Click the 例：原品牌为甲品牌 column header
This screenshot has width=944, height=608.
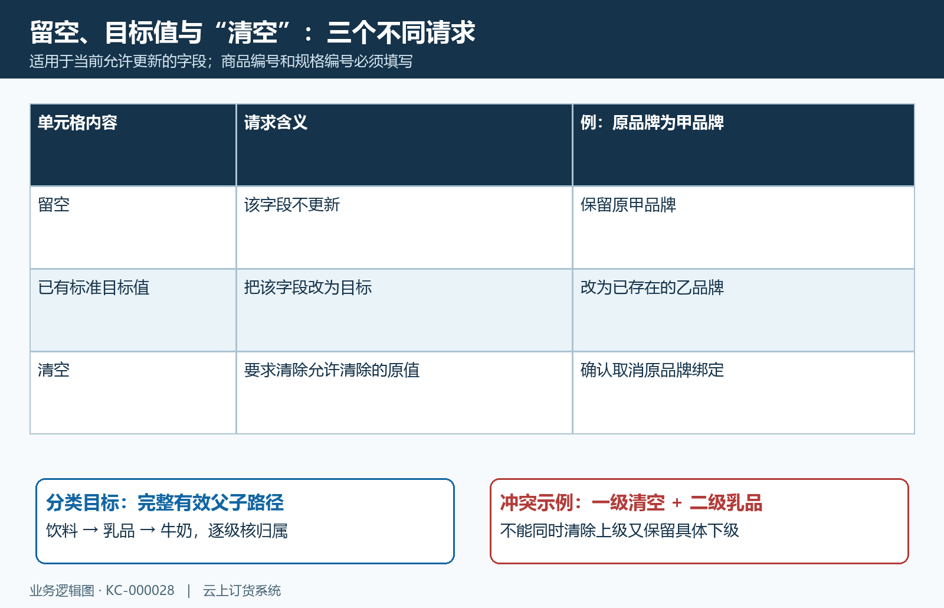point(743,145)
